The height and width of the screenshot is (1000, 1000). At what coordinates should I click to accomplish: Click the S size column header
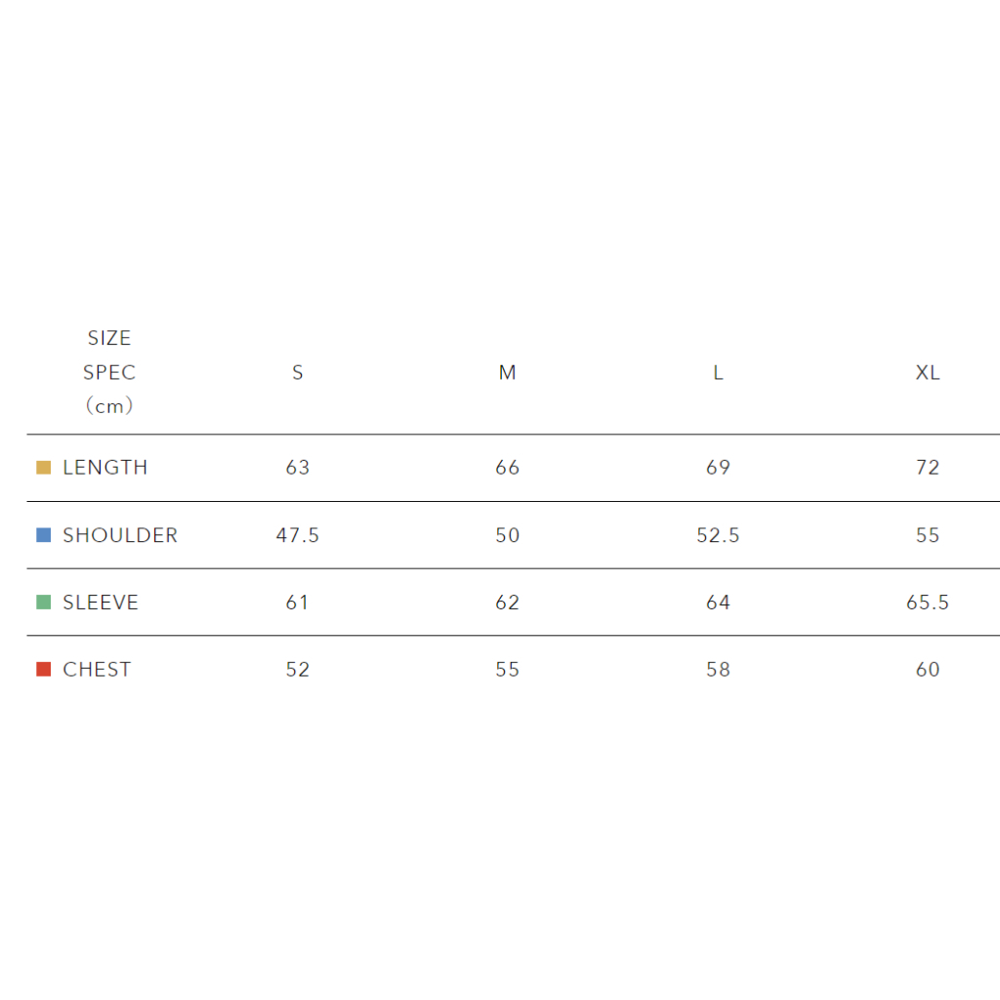click(298, 373)
